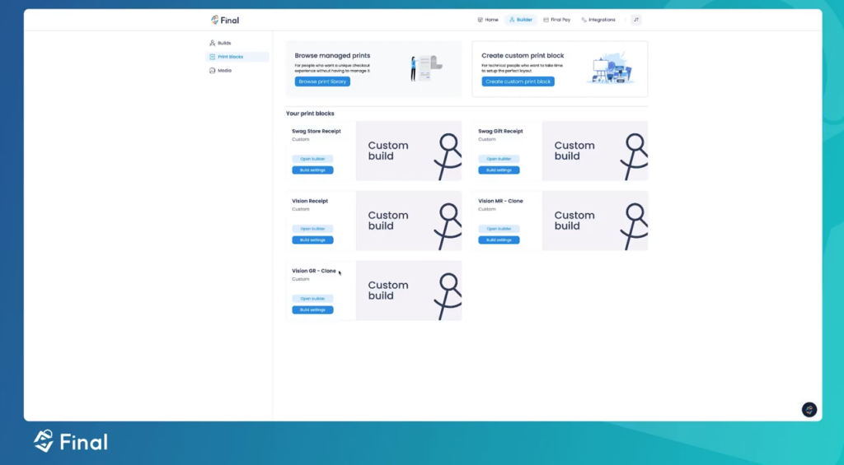This screenshot has height=465, width=844.
Task: Click the Vision GR - Clone custom build thumbnail
Action: point(409,291)
